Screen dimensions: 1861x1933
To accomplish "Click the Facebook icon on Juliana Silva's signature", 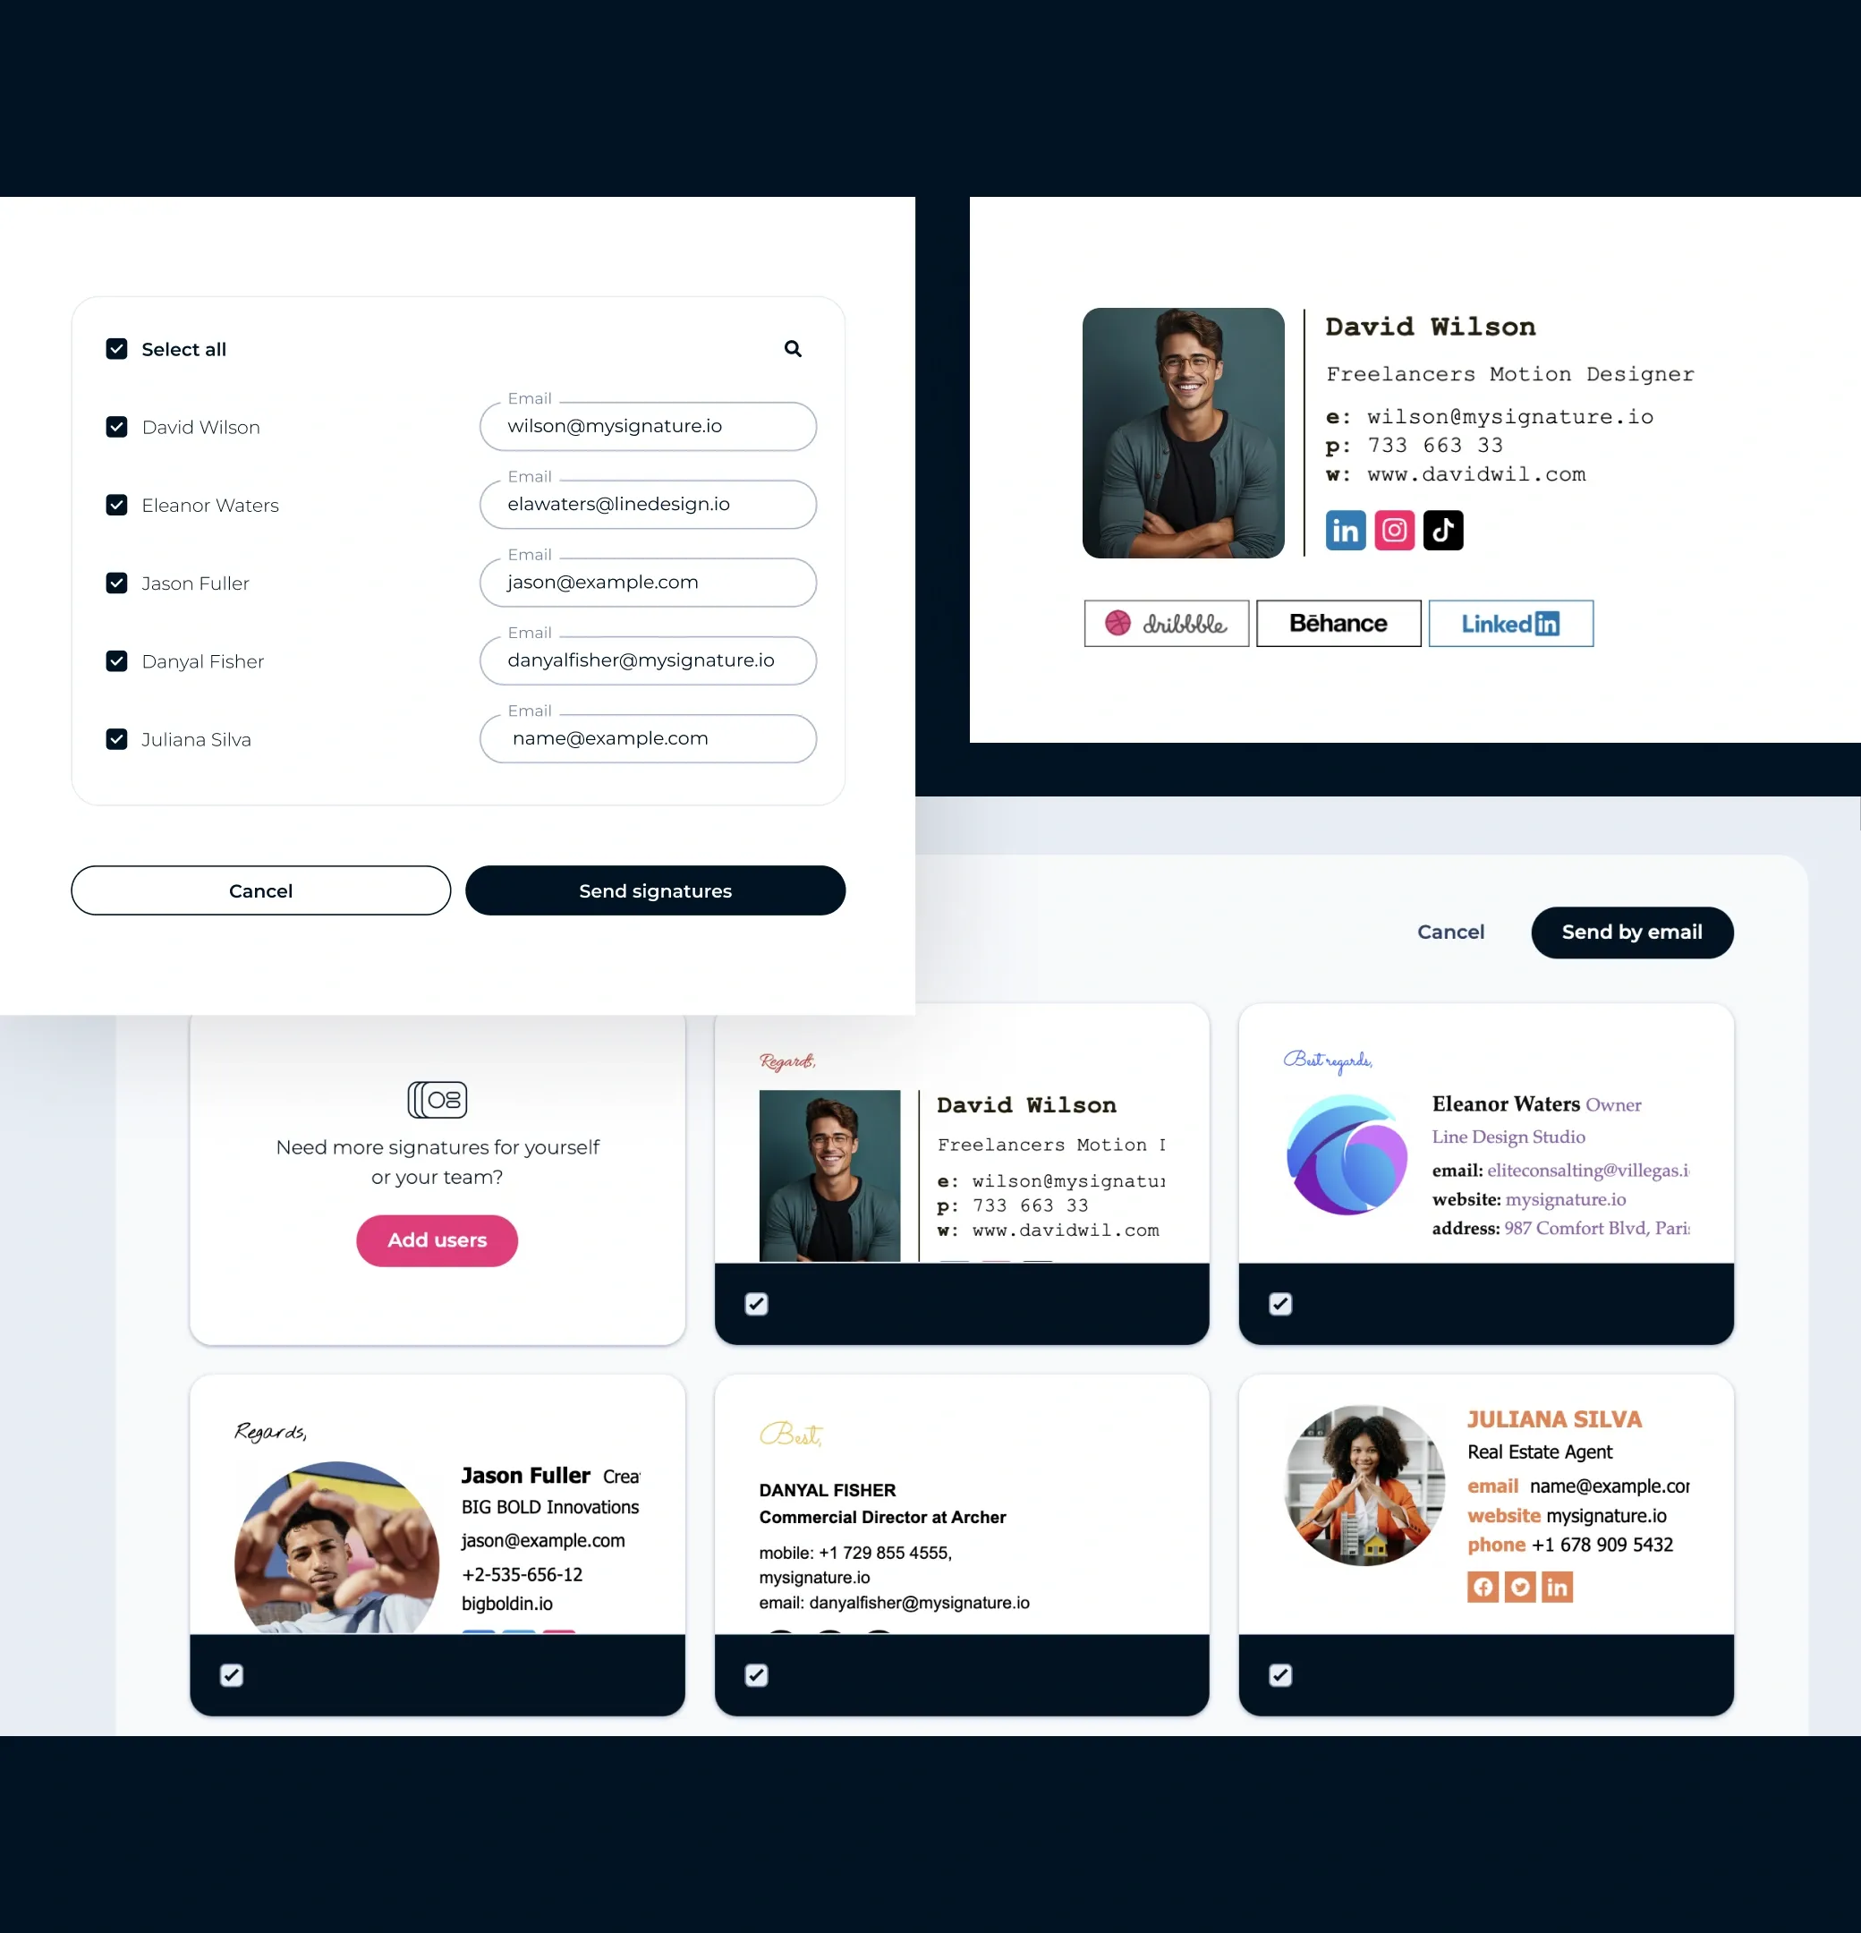I will pos(1482,1586).
